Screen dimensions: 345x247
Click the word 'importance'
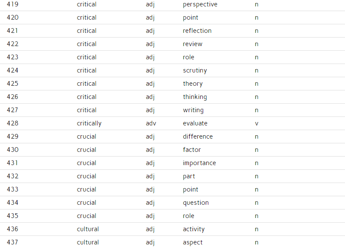pos(199,163)
